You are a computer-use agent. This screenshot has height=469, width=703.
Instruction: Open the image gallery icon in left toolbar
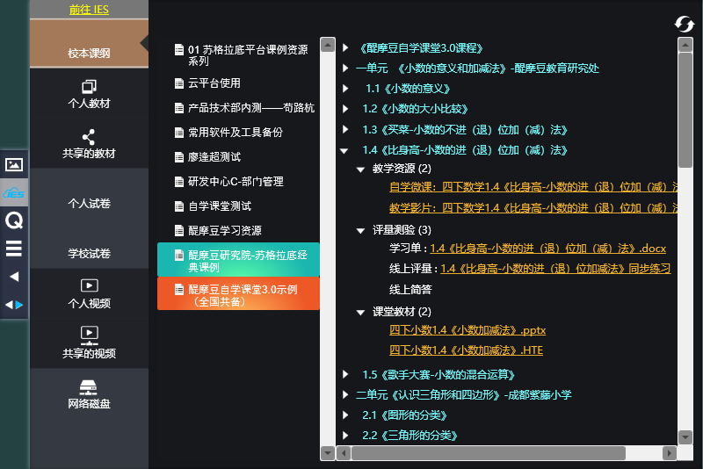[x=14, y=164]
